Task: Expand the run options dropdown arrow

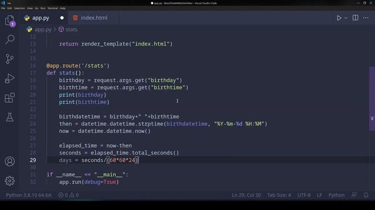Action: 346,18
